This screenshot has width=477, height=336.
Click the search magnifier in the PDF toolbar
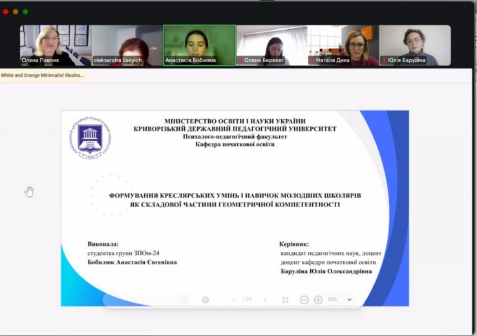pyautogui.click(x=185, y=300)
